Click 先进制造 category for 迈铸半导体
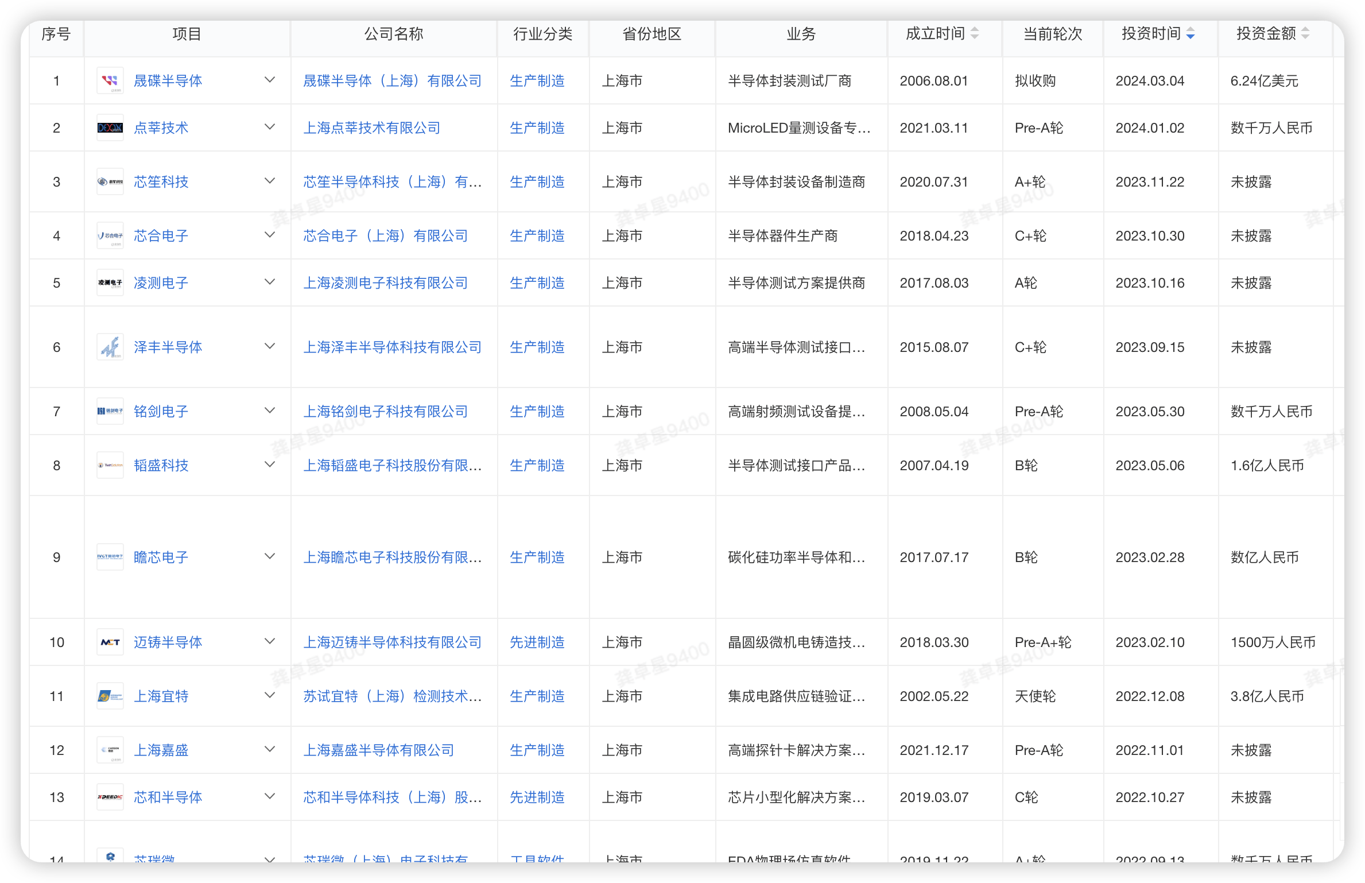 [x=537, y=642]
